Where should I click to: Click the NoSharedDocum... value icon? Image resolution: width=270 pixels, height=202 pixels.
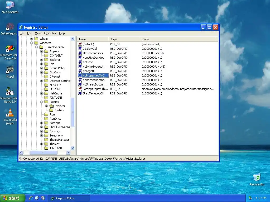tap(80, 84)
